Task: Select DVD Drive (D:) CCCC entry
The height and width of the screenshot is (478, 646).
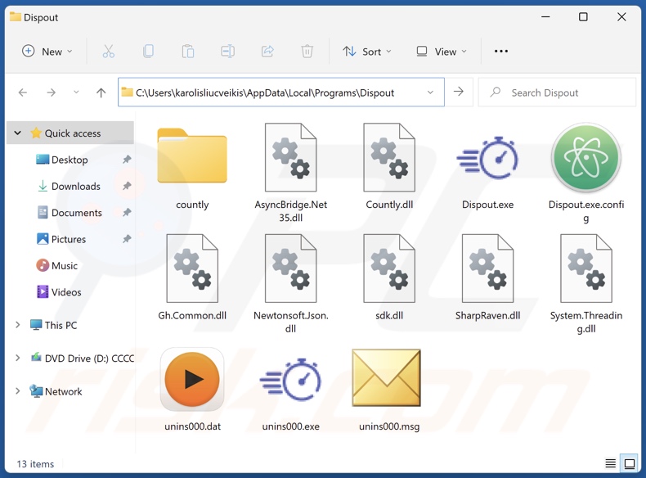Action: pyautogui.click(x=83, y=358)
